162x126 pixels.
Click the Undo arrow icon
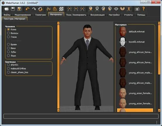coord(28,9)
